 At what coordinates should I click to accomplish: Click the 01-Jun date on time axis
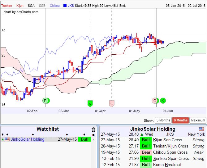coord(168,111)
